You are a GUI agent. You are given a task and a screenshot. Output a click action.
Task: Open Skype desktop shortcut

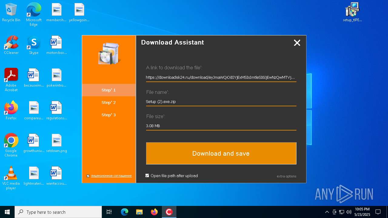[34, 45]
